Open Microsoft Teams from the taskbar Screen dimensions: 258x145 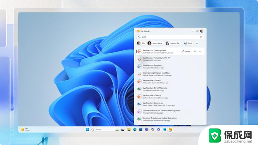(147, 130)
